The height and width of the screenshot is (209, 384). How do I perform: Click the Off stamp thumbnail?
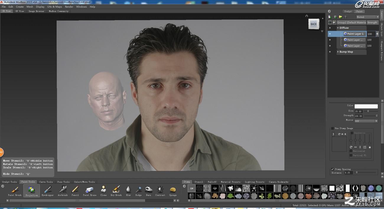pos(191,188)
